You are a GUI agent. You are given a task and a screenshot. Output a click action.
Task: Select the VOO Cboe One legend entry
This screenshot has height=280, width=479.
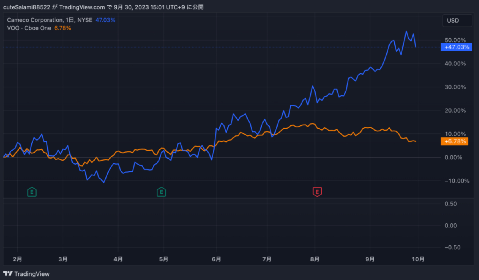click(x=29, y=28)
